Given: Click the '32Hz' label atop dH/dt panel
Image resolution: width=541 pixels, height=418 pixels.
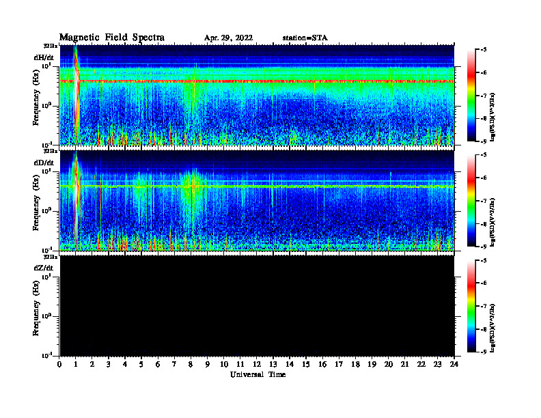Looking at the screenshot, I should pyautogui.click(x=51, y=46).
